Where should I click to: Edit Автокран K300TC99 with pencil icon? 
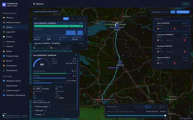click(178, 52)
